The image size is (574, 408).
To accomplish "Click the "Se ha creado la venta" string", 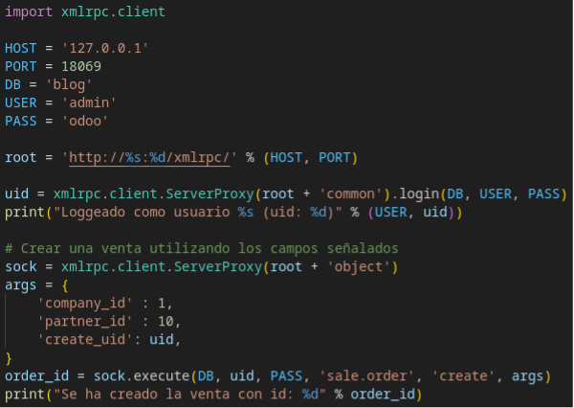I will 189,395.
